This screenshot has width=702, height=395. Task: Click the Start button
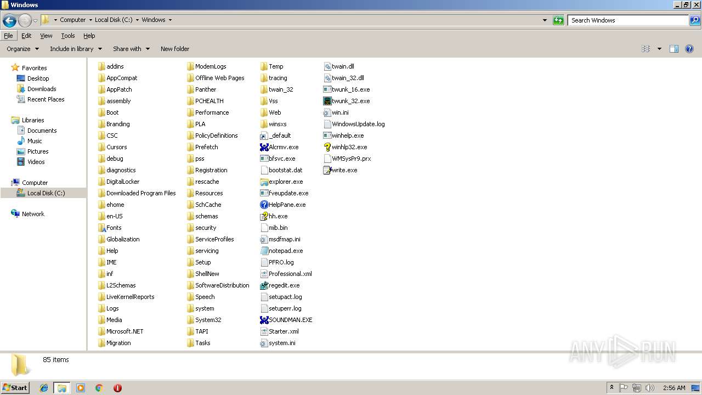tap(15, 388)
